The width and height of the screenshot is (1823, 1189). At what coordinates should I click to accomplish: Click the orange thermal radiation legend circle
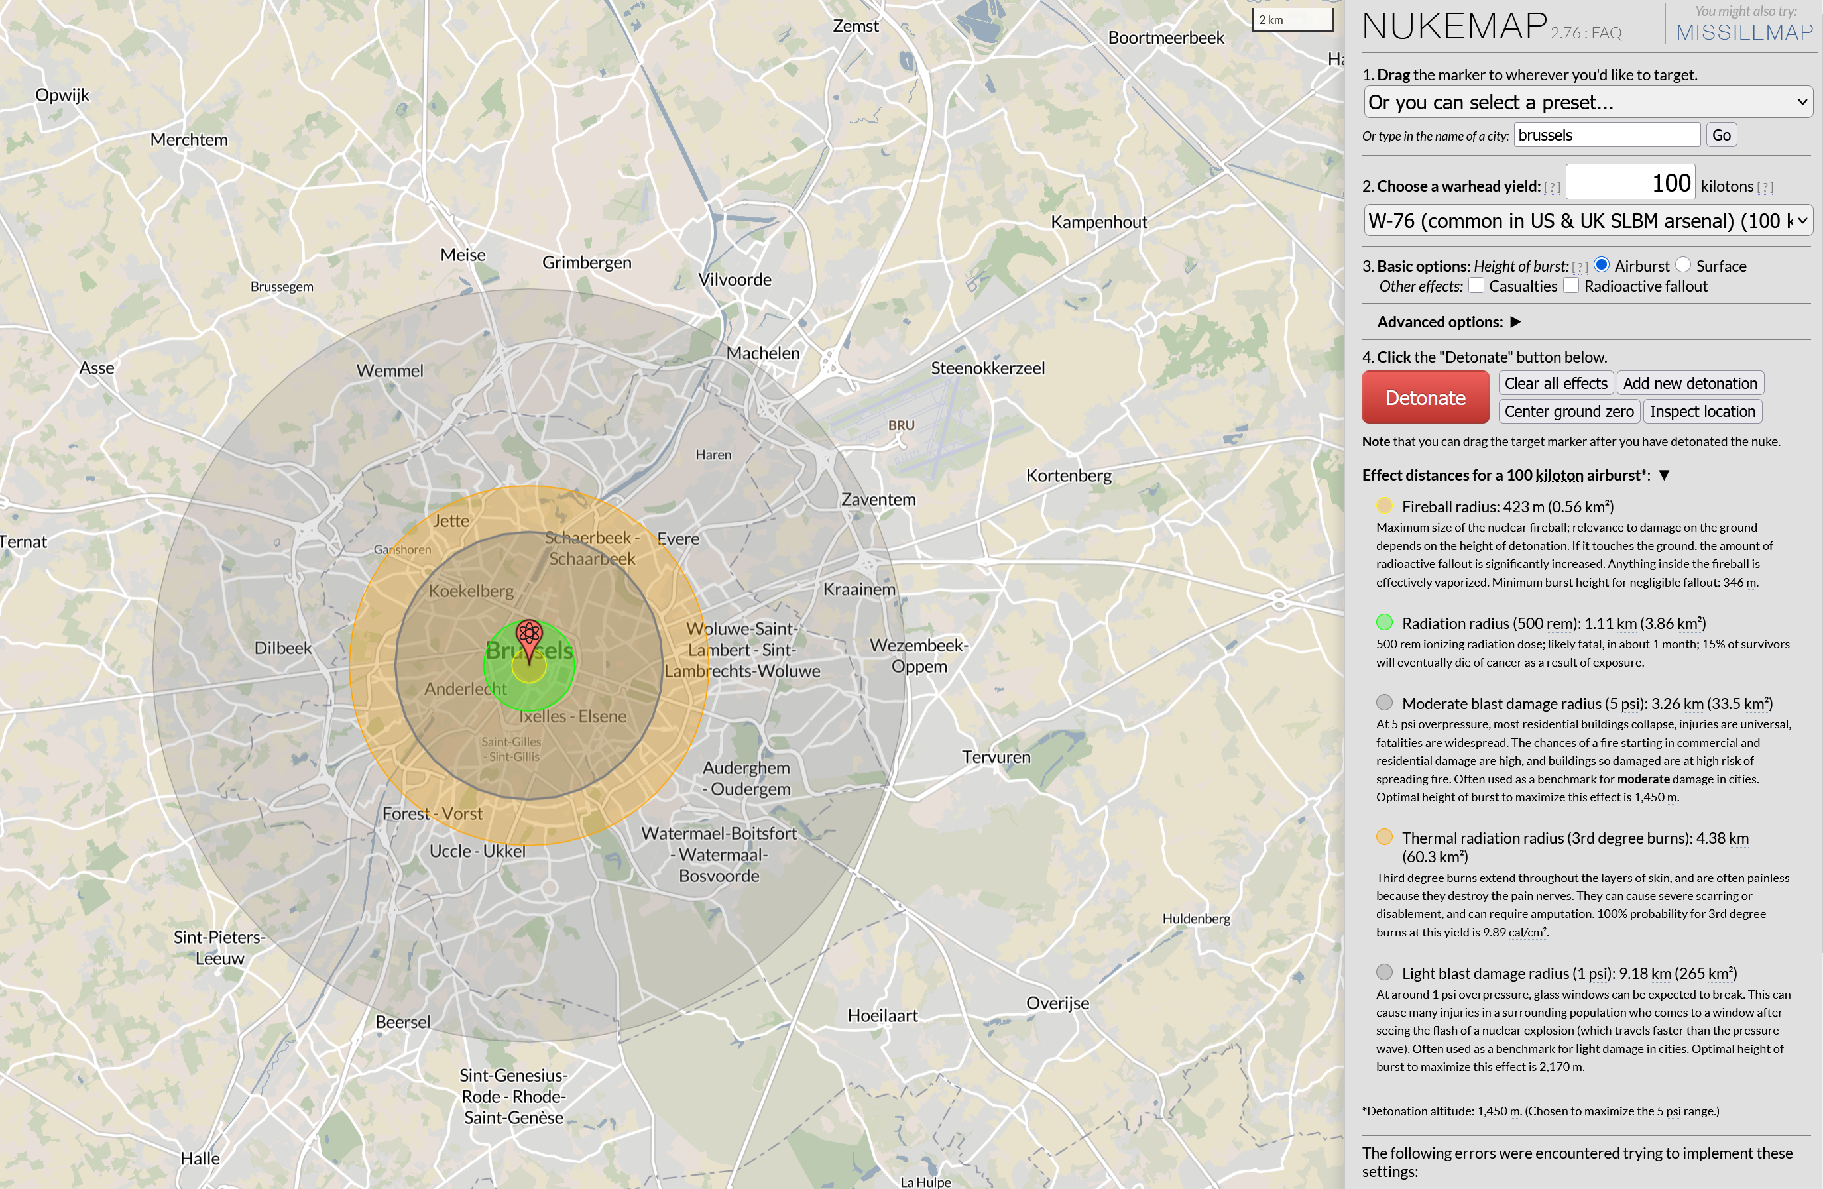[x=1383, y=837]
